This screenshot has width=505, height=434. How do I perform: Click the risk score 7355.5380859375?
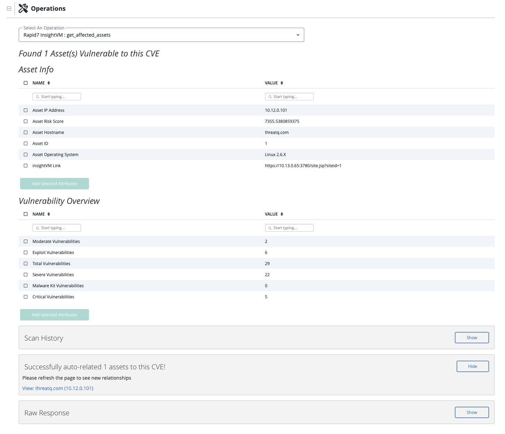(282, 121)
